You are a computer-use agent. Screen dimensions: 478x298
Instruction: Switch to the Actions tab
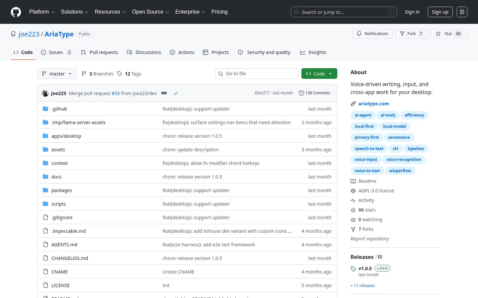point(182,52)
